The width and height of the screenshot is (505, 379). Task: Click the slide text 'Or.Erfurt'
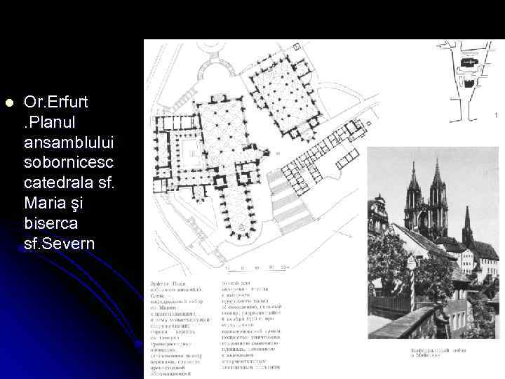tap(55, 102)
